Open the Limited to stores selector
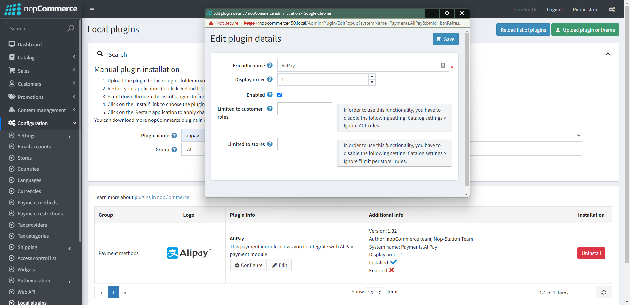 pyautogui.click(x=304, y=144)
